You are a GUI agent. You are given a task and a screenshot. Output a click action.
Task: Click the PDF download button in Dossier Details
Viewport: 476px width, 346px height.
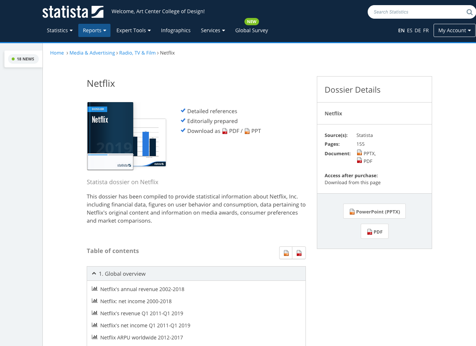(375, 231)
